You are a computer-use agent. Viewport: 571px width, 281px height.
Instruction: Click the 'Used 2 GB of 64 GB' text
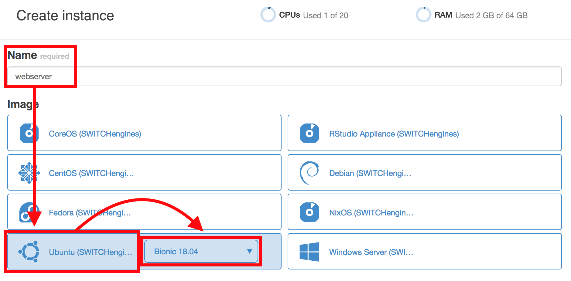coord(491,15)
